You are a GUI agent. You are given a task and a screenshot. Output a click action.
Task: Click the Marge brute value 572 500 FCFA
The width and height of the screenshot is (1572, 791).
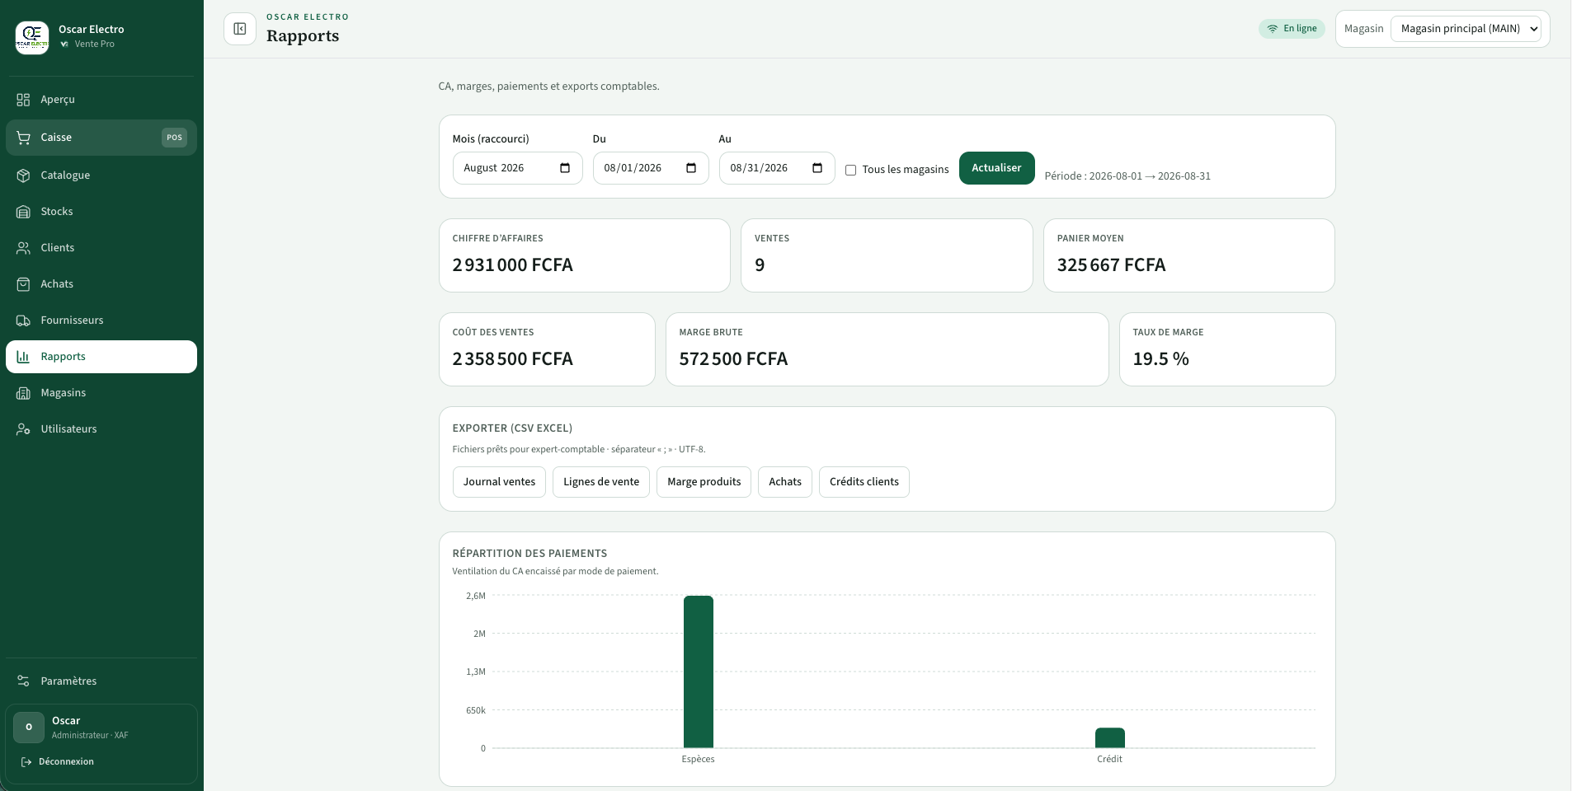pyautogui.click(x=733, y=359)
